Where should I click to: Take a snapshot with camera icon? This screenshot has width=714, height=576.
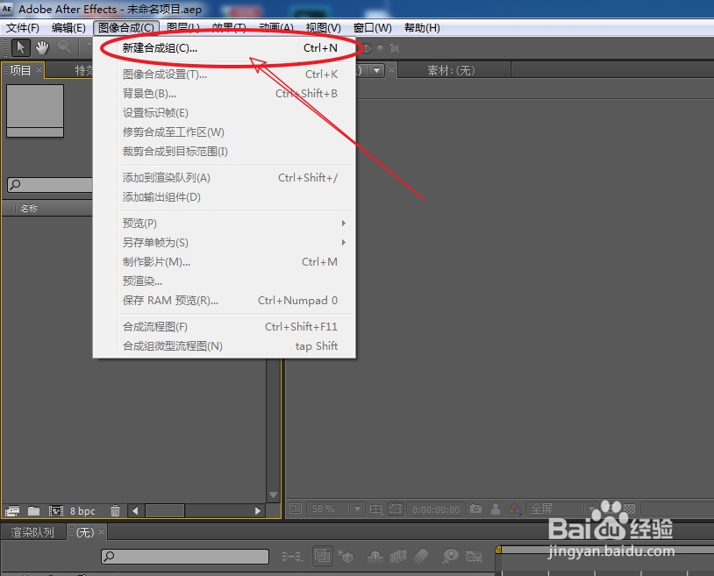[475, 508]
